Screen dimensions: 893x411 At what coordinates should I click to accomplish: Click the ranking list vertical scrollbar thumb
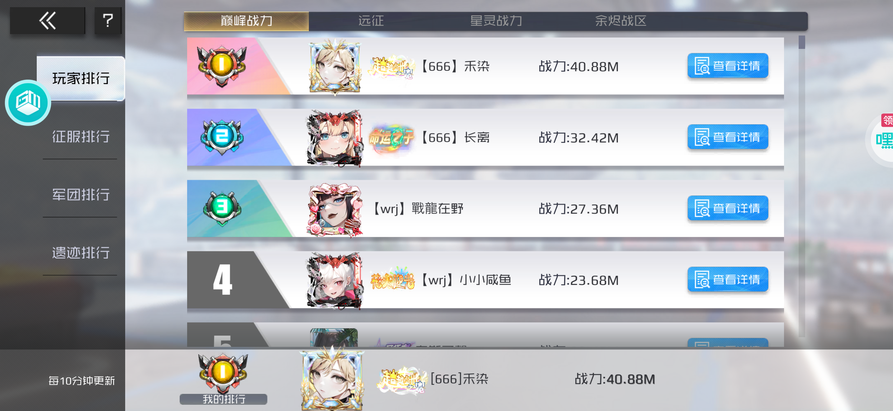(802, 42)
